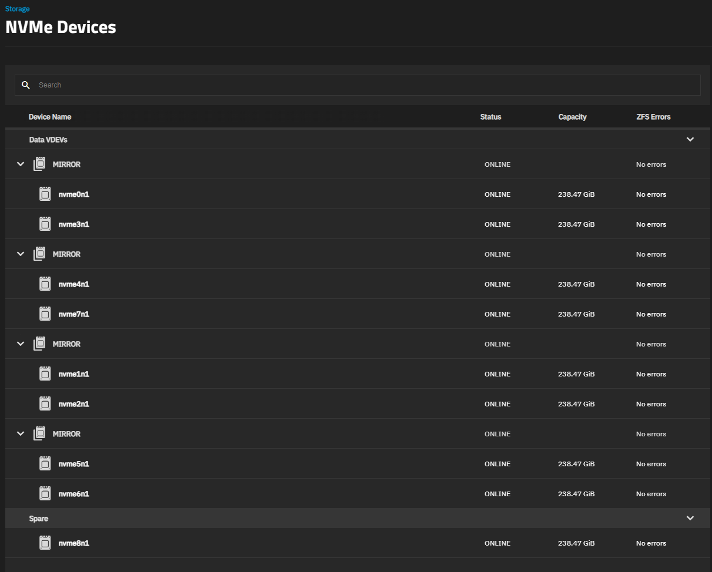Sort by Device Name column header

click(x=50, y=117)
